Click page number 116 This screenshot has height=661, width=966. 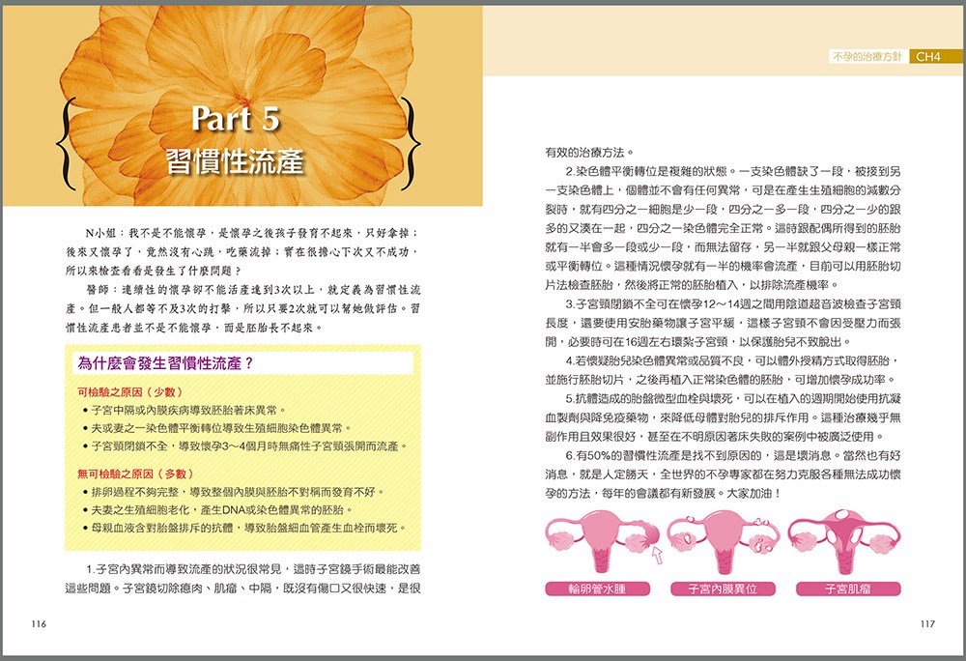(39, 624)
